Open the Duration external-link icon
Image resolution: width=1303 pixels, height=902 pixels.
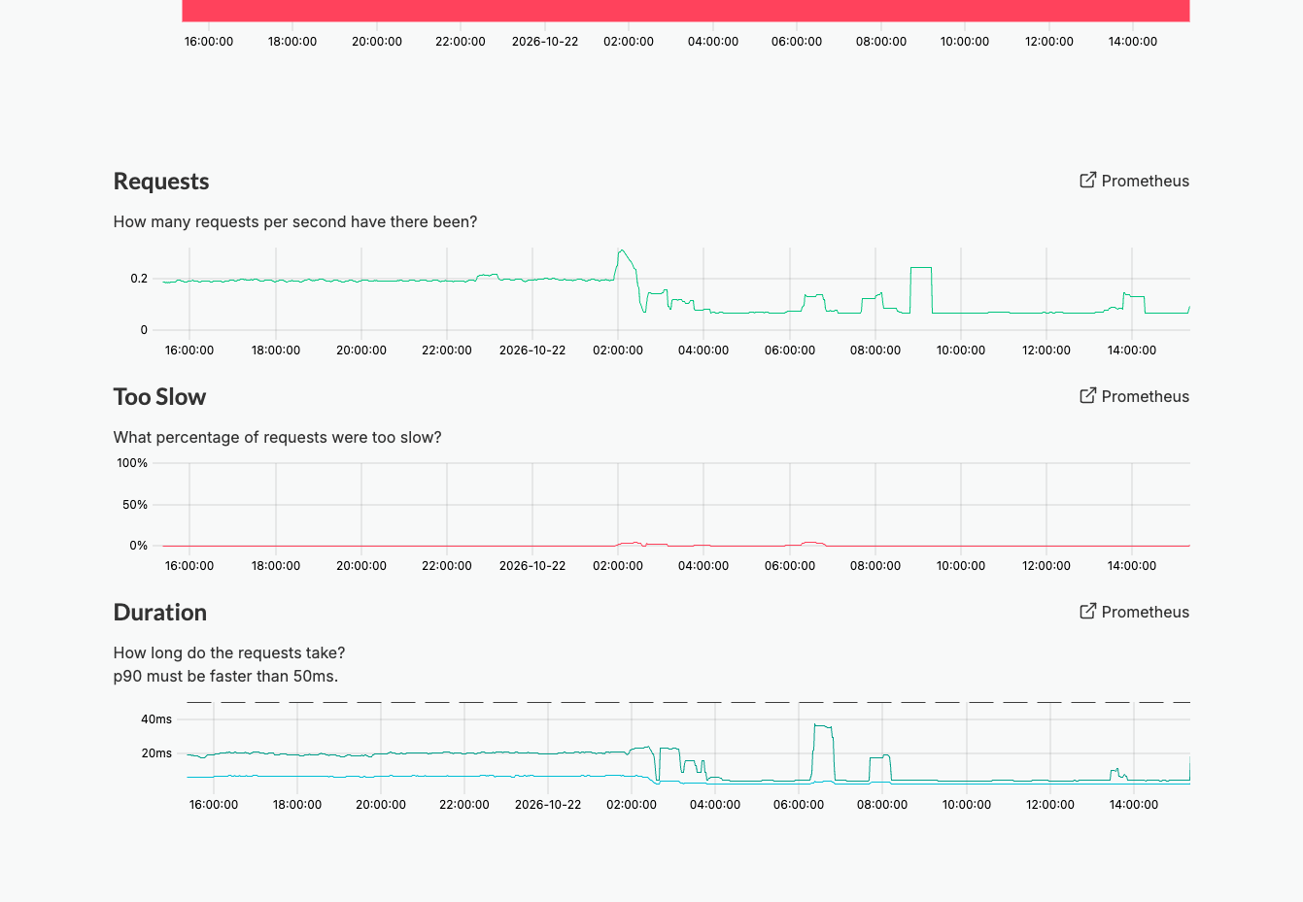(x=1088, y=611)
